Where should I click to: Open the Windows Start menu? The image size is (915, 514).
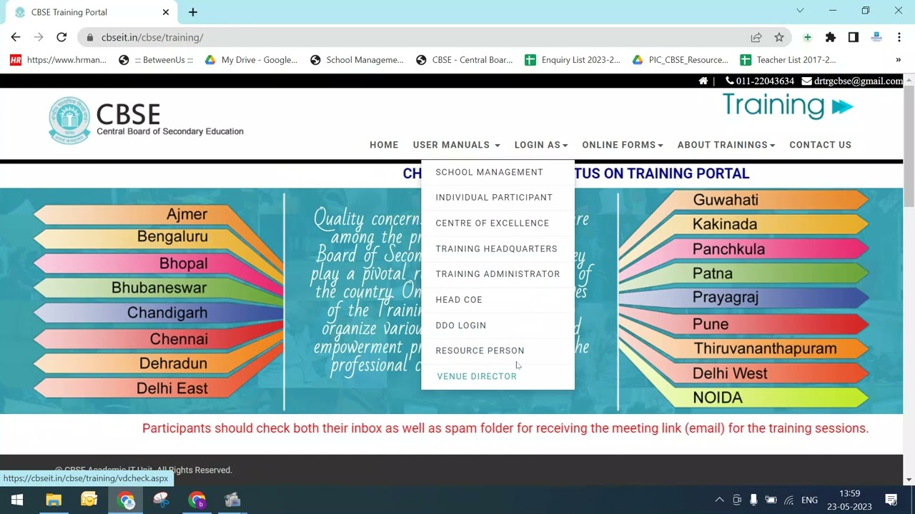coord(17,500)
